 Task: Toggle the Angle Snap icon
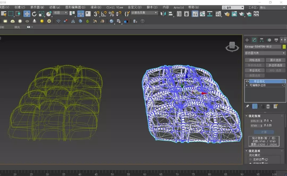click(104, 14)
